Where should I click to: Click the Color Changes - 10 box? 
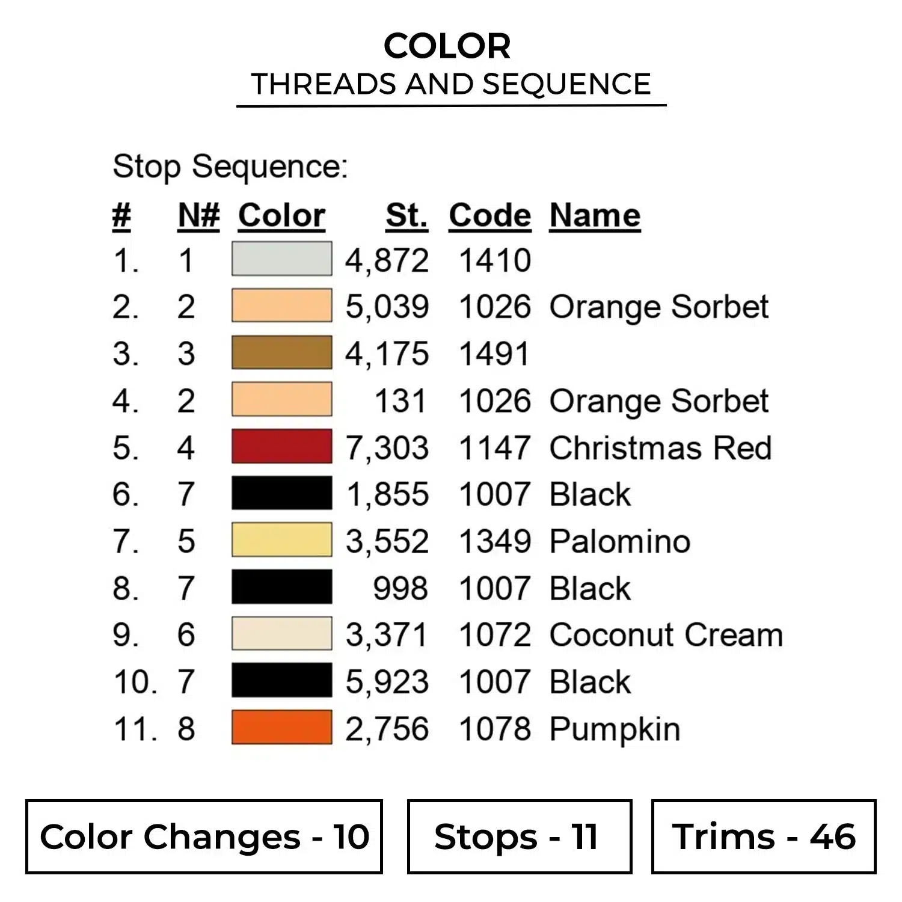pyautogui.click(x=204, y=836)
